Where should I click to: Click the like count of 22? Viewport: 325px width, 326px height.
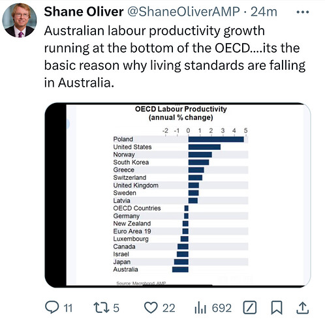pyautogui.click(x=169, y=308)
